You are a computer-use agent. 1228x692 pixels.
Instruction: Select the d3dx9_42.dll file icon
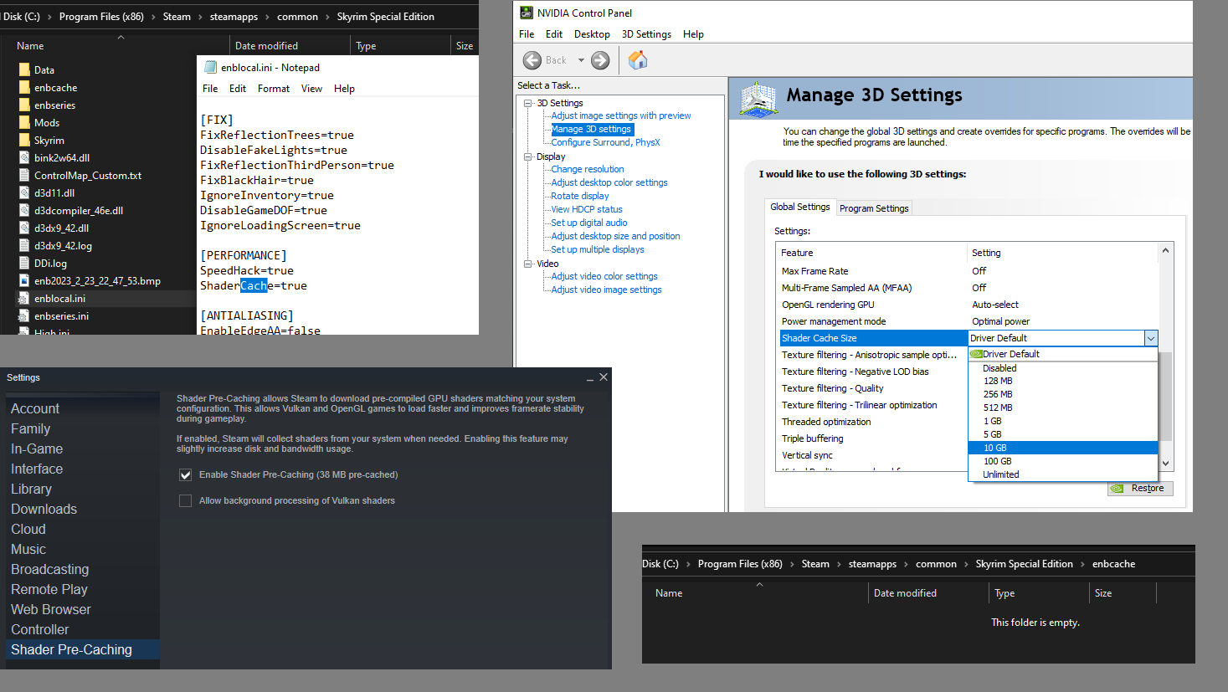coord(24,228)
